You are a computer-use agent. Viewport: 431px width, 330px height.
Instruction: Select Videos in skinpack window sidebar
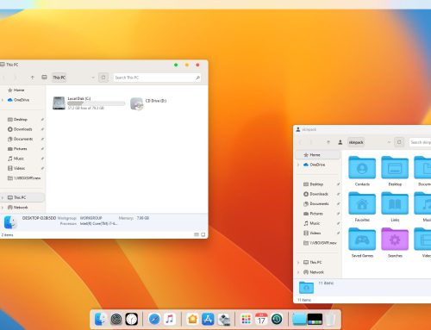(312, 233)
